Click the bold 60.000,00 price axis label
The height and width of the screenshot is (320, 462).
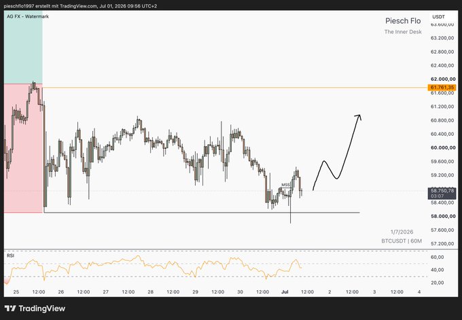[x=443, y=147]
